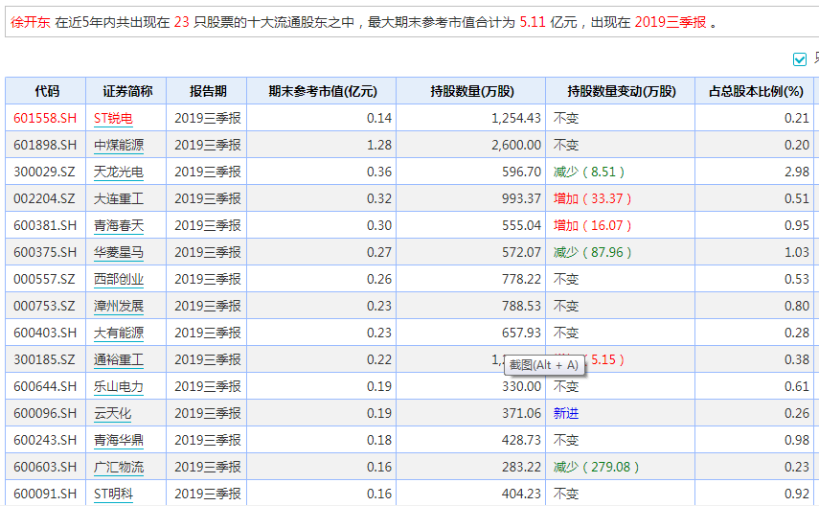Click the red 23 count in summary
Image resolution: width=819 pixels, height=506 pixels.
coord(181,22)
